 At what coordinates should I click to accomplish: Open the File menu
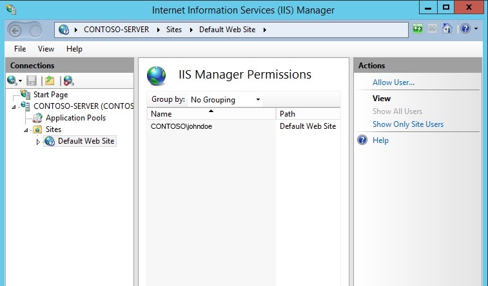(x=20, y=49)
